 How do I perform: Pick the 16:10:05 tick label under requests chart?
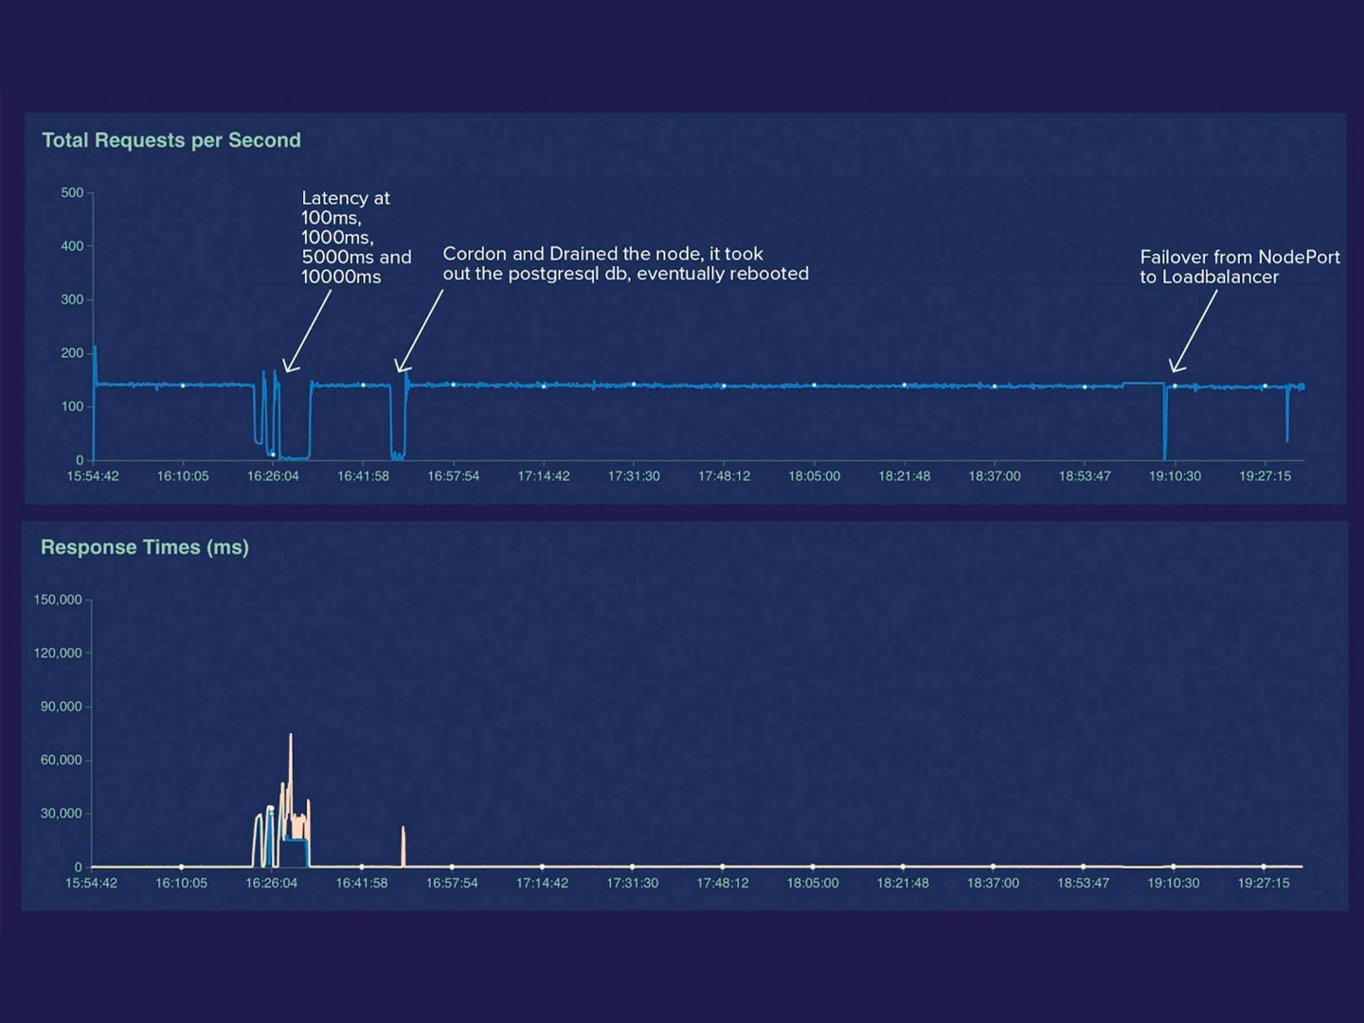pos(183,476)
